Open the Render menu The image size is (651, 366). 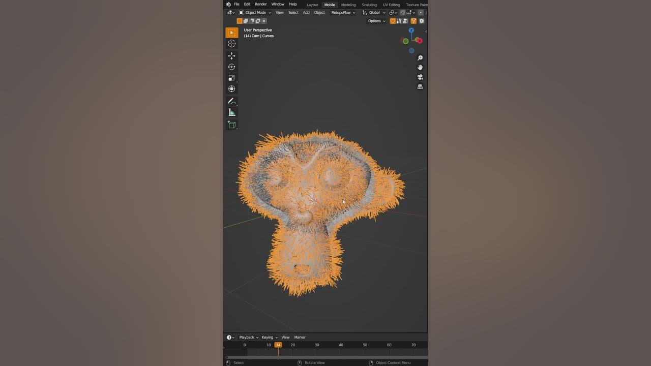(260, 4)
